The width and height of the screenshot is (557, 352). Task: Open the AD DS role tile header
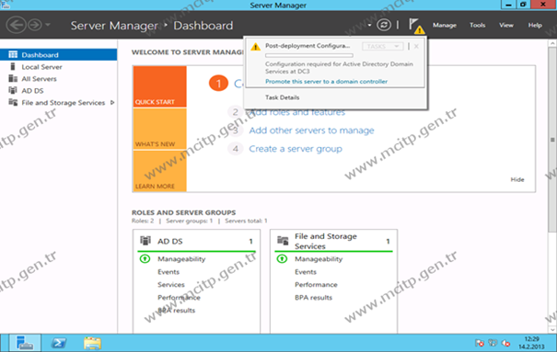click(x=196, y=241)
